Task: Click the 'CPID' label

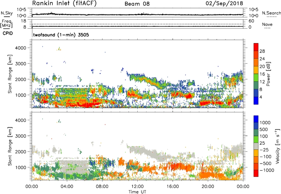Action: pyautogui.click(x=8, y=33)
